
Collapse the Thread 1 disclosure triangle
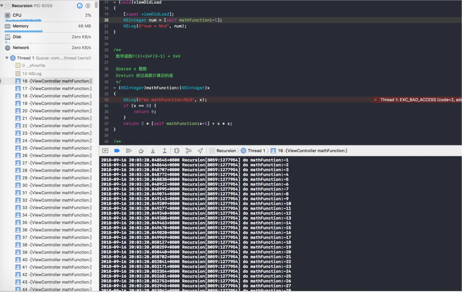[x=7, y=58]
